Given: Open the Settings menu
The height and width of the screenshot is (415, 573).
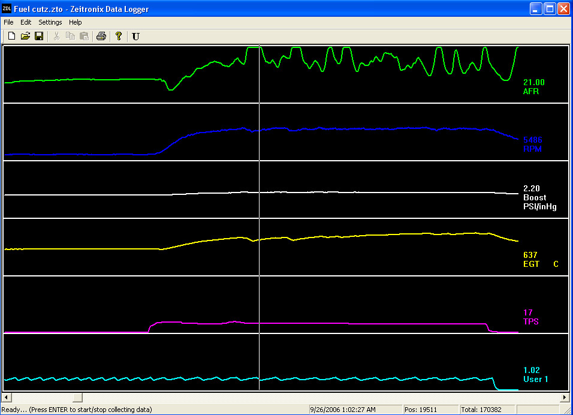Looking at the screenshot, I should click(50, 22).
